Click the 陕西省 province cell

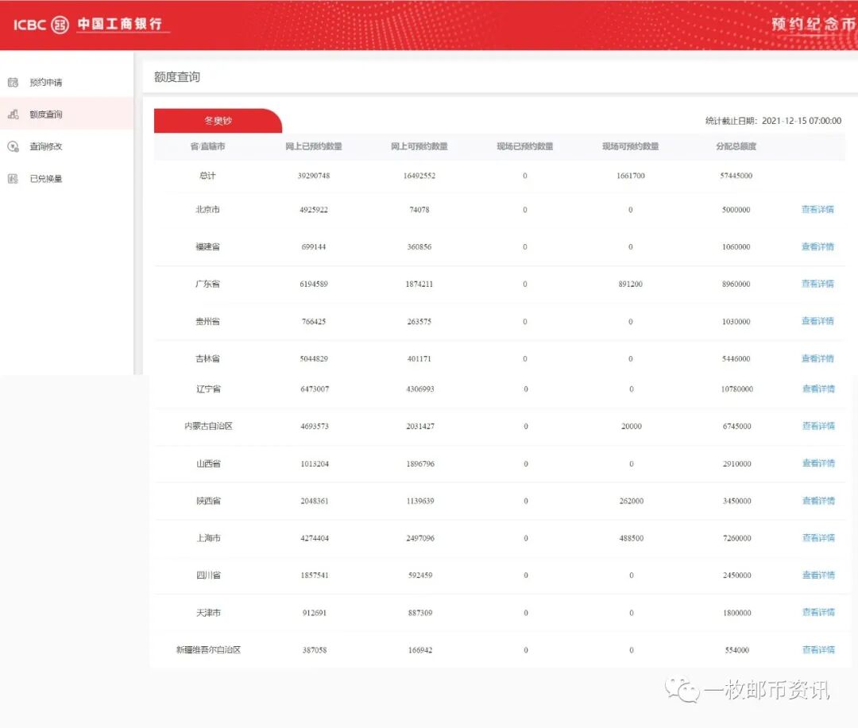[208, 501]
